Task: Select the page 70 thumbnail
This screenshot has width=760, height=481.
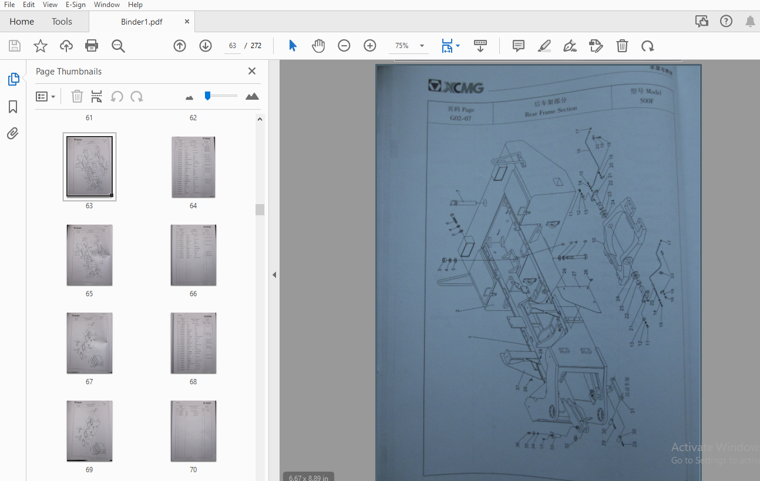Action: point(193,431)
